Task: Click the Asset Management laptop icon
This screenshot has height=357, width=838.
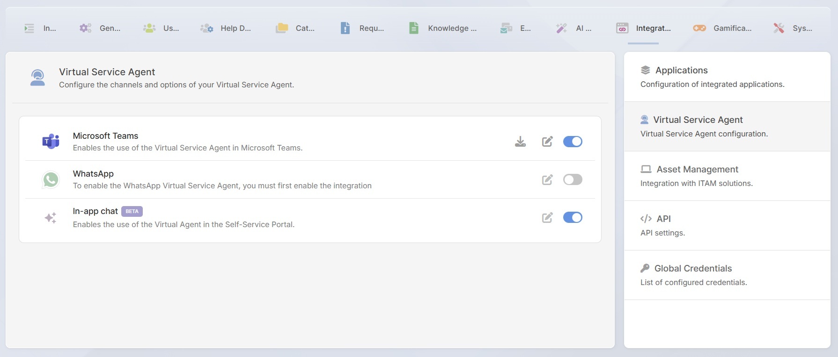Action: pos(646,169)
